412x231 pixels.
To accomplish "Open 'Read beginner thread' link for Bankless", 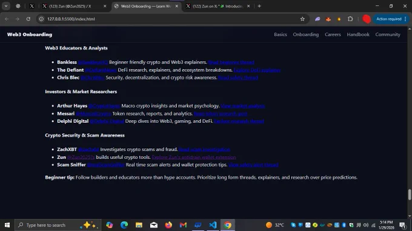I will [x=231, y=62].
